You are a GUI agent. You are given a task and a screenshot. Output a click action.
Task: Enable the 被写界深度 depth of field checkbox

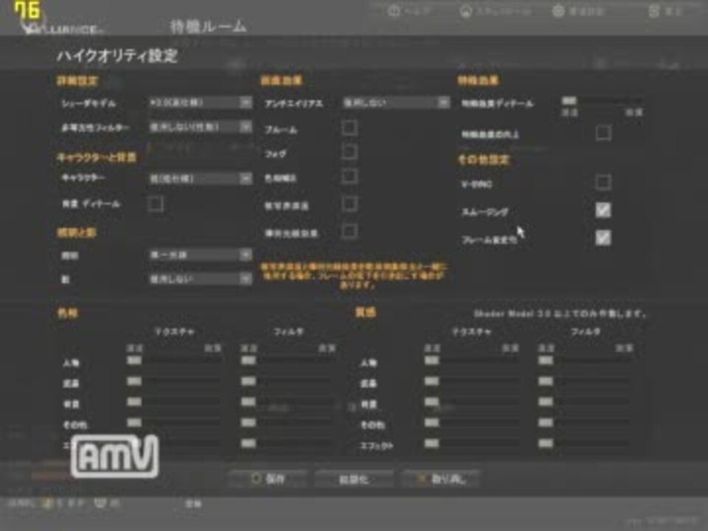click(x=350, y=204)
